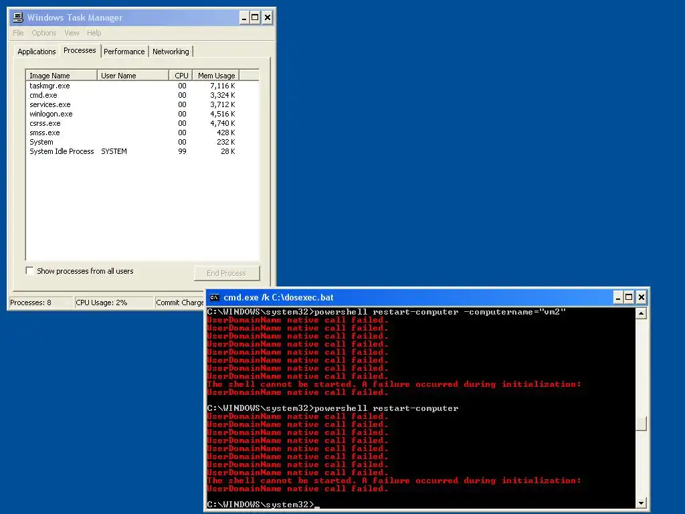Minimize the cmd.exe window
The width and height of the screenshot is (685, 514).
tap(617, 298)
